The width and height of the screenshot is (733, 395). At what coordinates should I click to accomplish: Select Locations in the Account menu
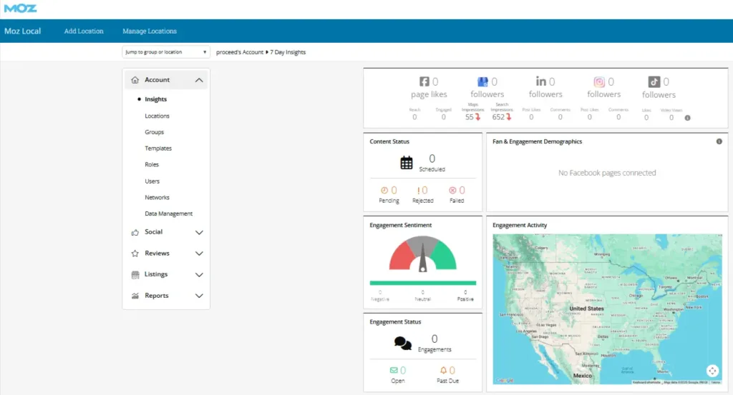[157, 116]
